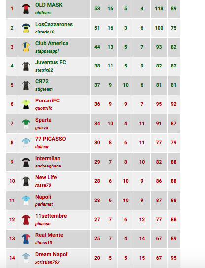Click Dream Napoli striped jersey icon
This screenshot has width=205, height=268.
(26, 258)
